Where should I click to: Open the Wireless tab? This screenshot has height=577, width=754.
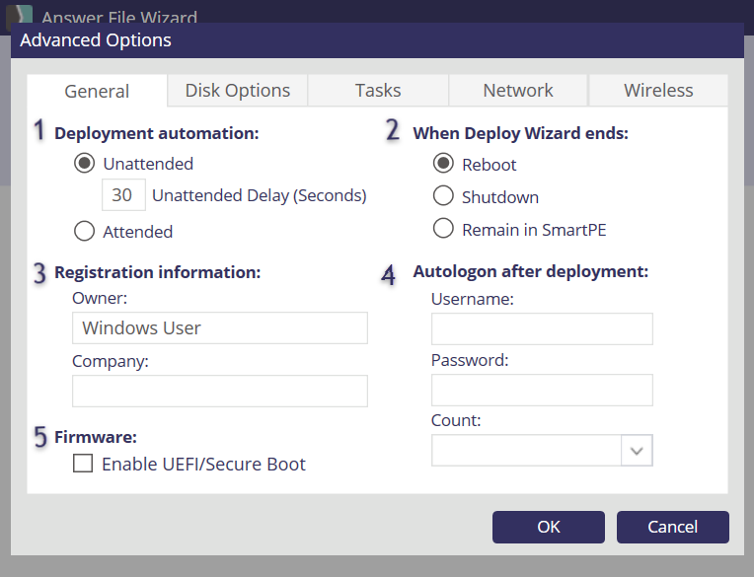click(658, 91)
